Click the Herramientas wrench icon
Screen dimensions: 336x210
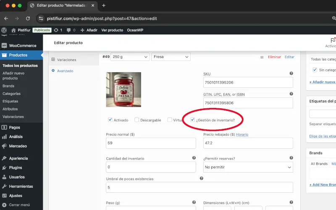pos(4,186)
